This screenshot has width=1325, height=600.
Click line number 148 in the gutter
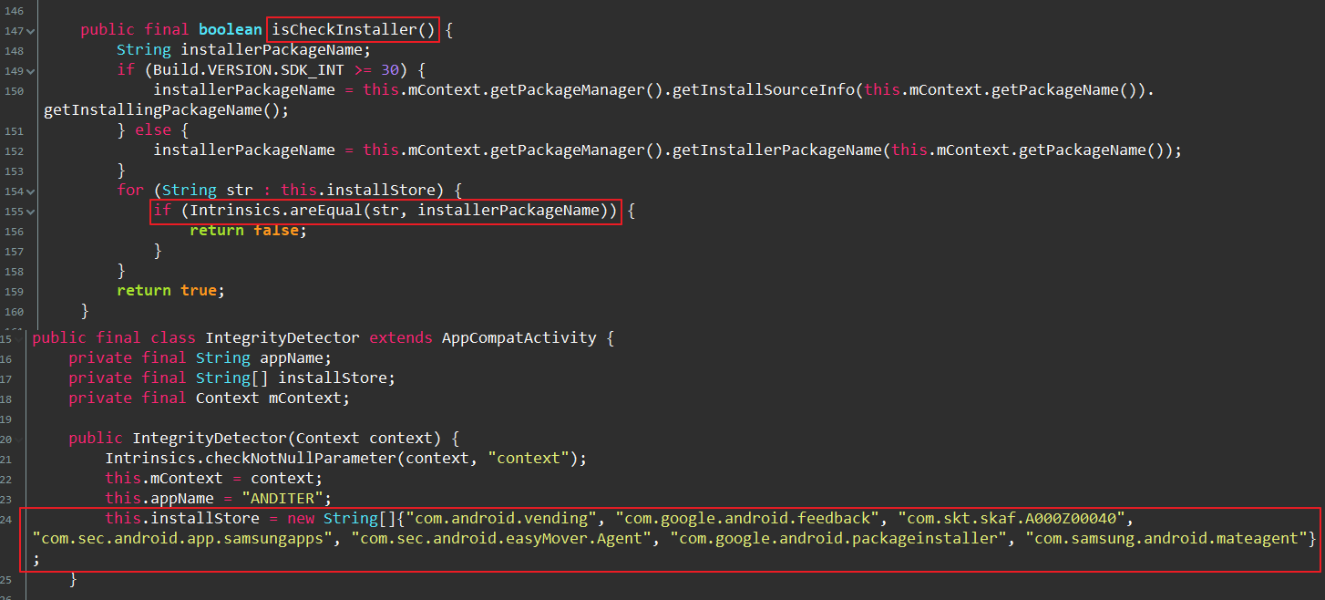click(14, 51)
